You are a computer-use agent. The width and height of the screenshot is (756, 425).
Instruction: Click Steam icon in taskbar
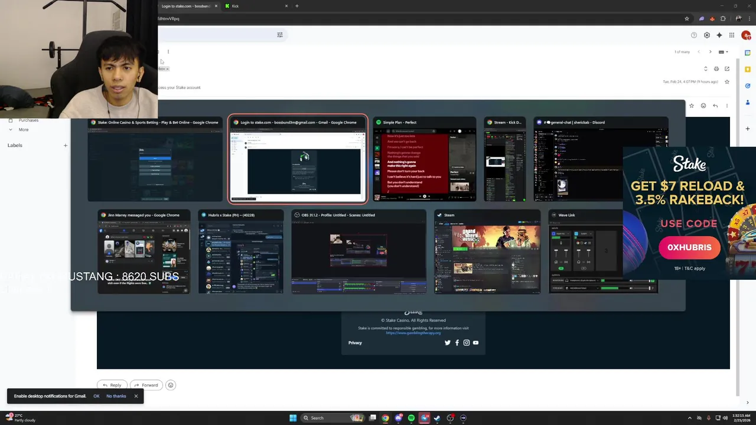(437, 418)
